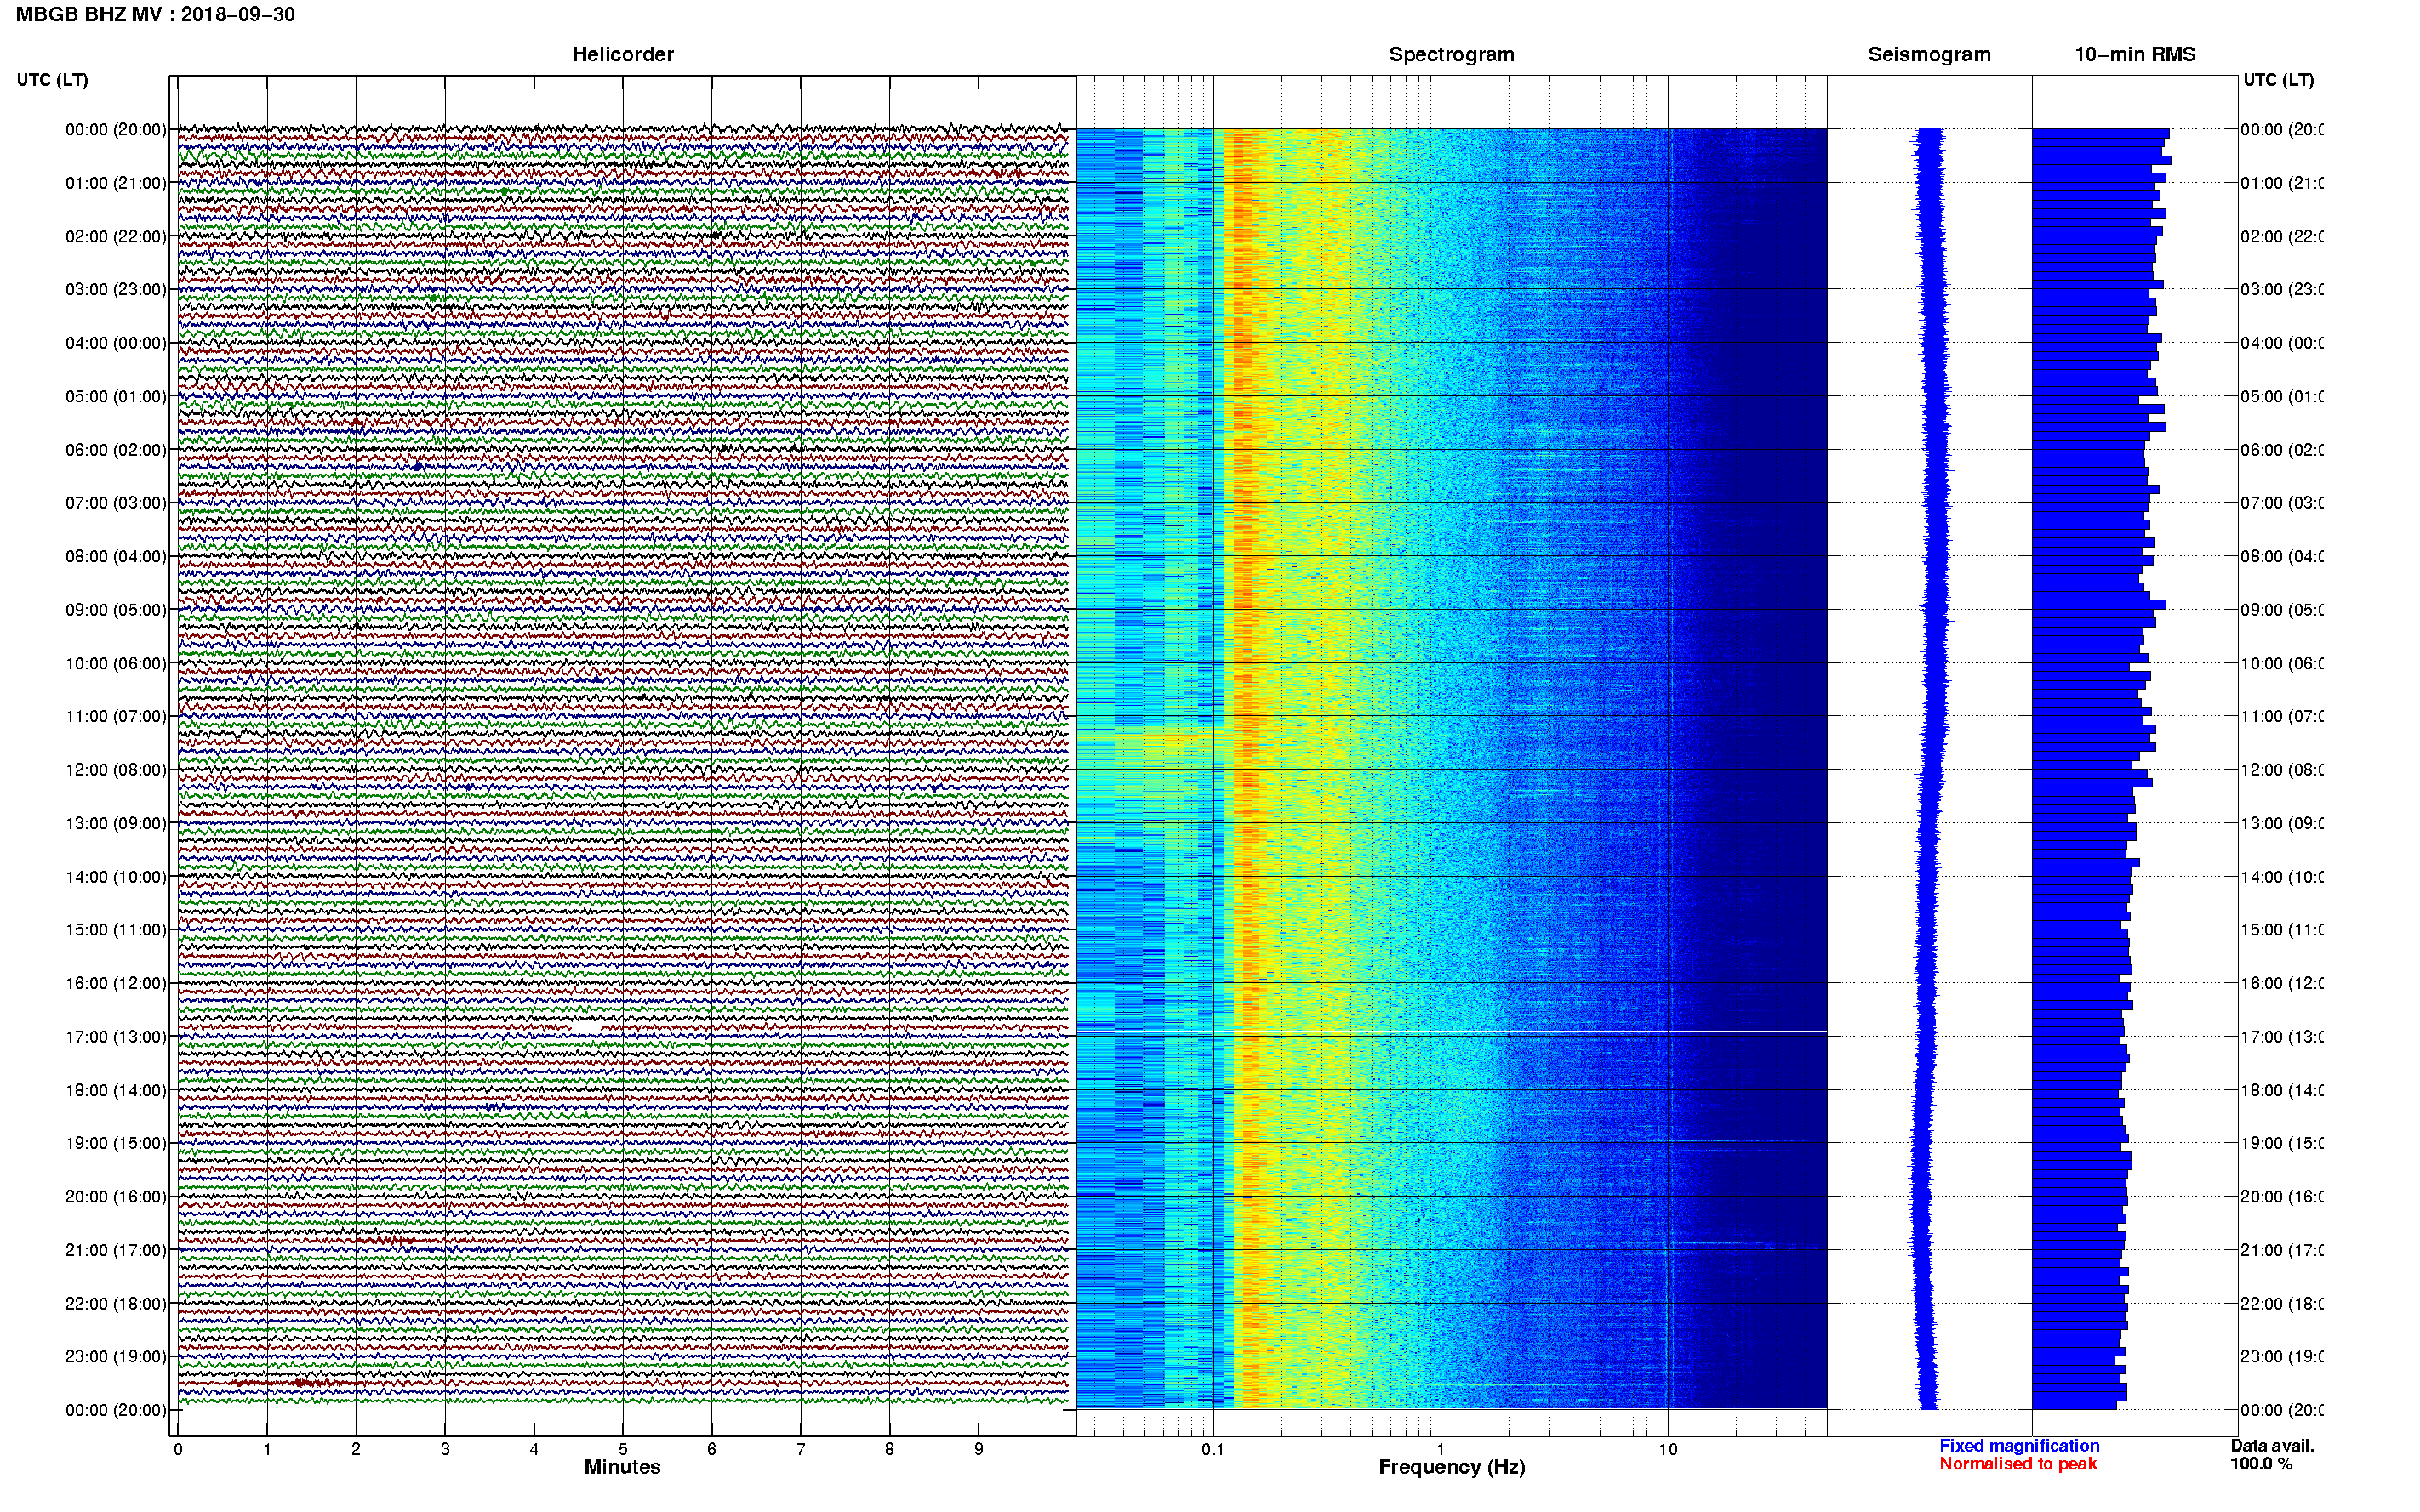The image size is (2420, 1512).
Task: Click minute tick label 9 on Helicorder axis
Action: pos(979,1449)
